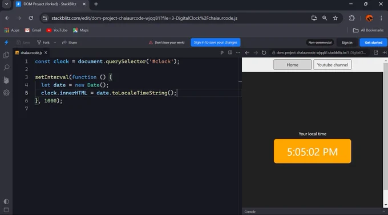Click the site information icon in address bar
The height and width of the screenshot is (215, 388).
point(45,18)
